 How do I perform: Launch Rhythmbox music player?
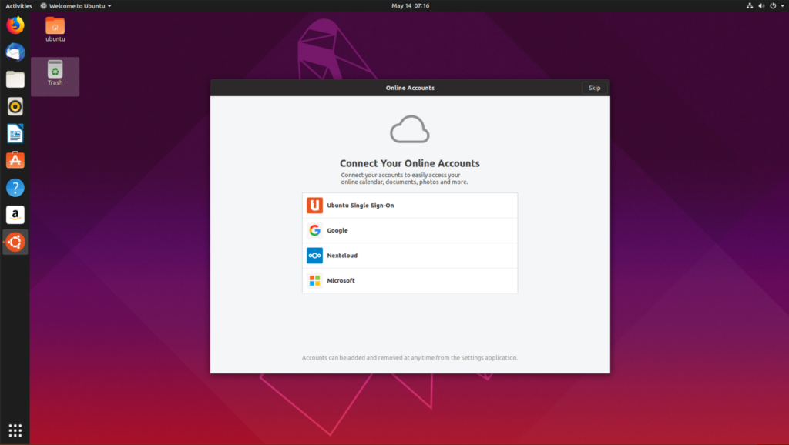click(x=15, y=106)
